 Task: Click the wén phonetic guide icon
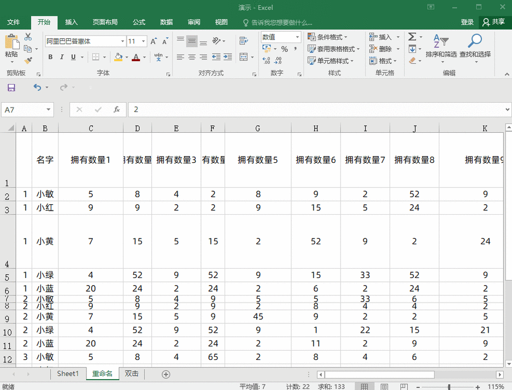click(x=158, y=57)
